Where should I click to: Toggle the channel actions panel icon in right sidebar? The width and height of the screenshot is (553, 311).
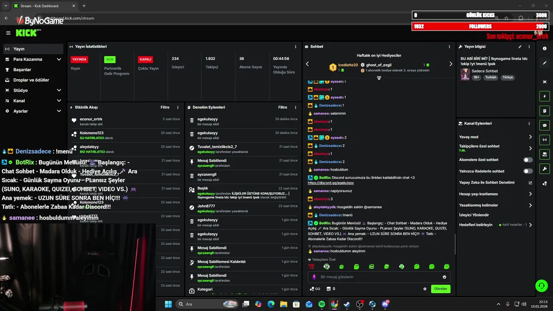[544, 154]
